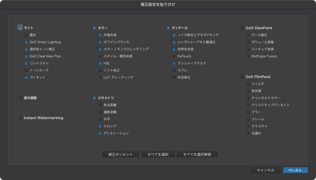Viewport: 316px width, 180px height.
Task: Enable the 焦点距離 checkbox
Action: coord(100,105)
